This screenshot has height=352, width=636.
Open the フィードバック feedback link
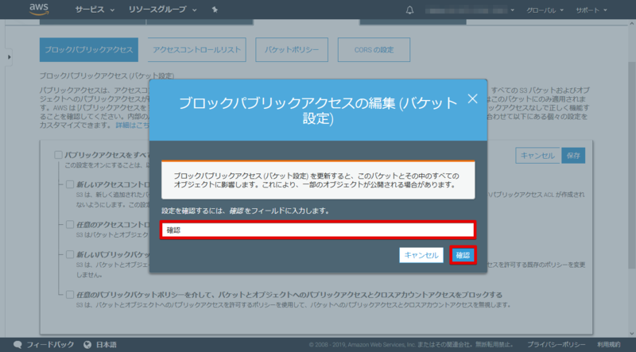point(50,345)
